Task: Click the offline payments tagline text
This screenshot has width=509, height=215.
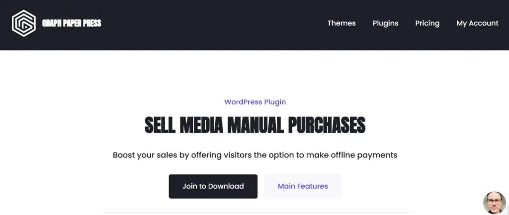Action: click(255, 155)
